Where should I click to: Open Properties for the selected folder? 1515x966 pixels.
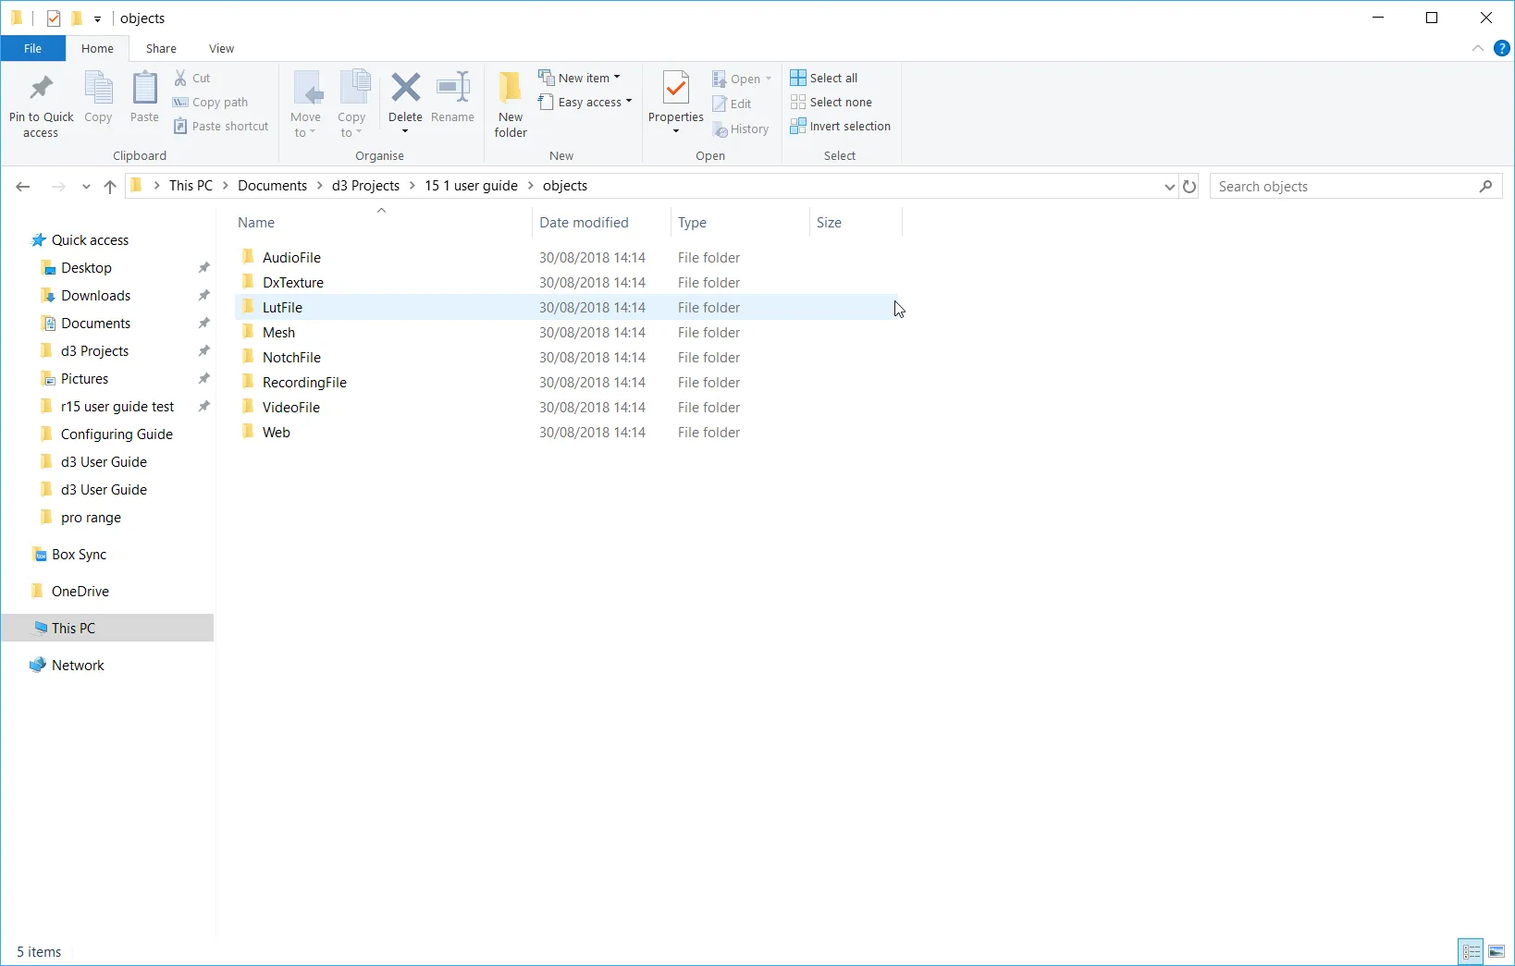[674, 95]
